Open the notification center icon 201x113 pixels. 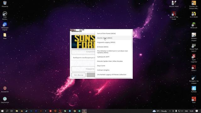[197, 111]
